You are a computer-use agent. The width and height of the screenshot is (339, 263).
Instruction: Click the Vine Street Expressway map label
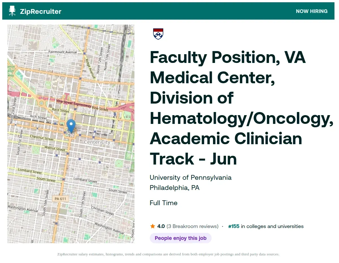pyautogui.click(x=74, y=104)
